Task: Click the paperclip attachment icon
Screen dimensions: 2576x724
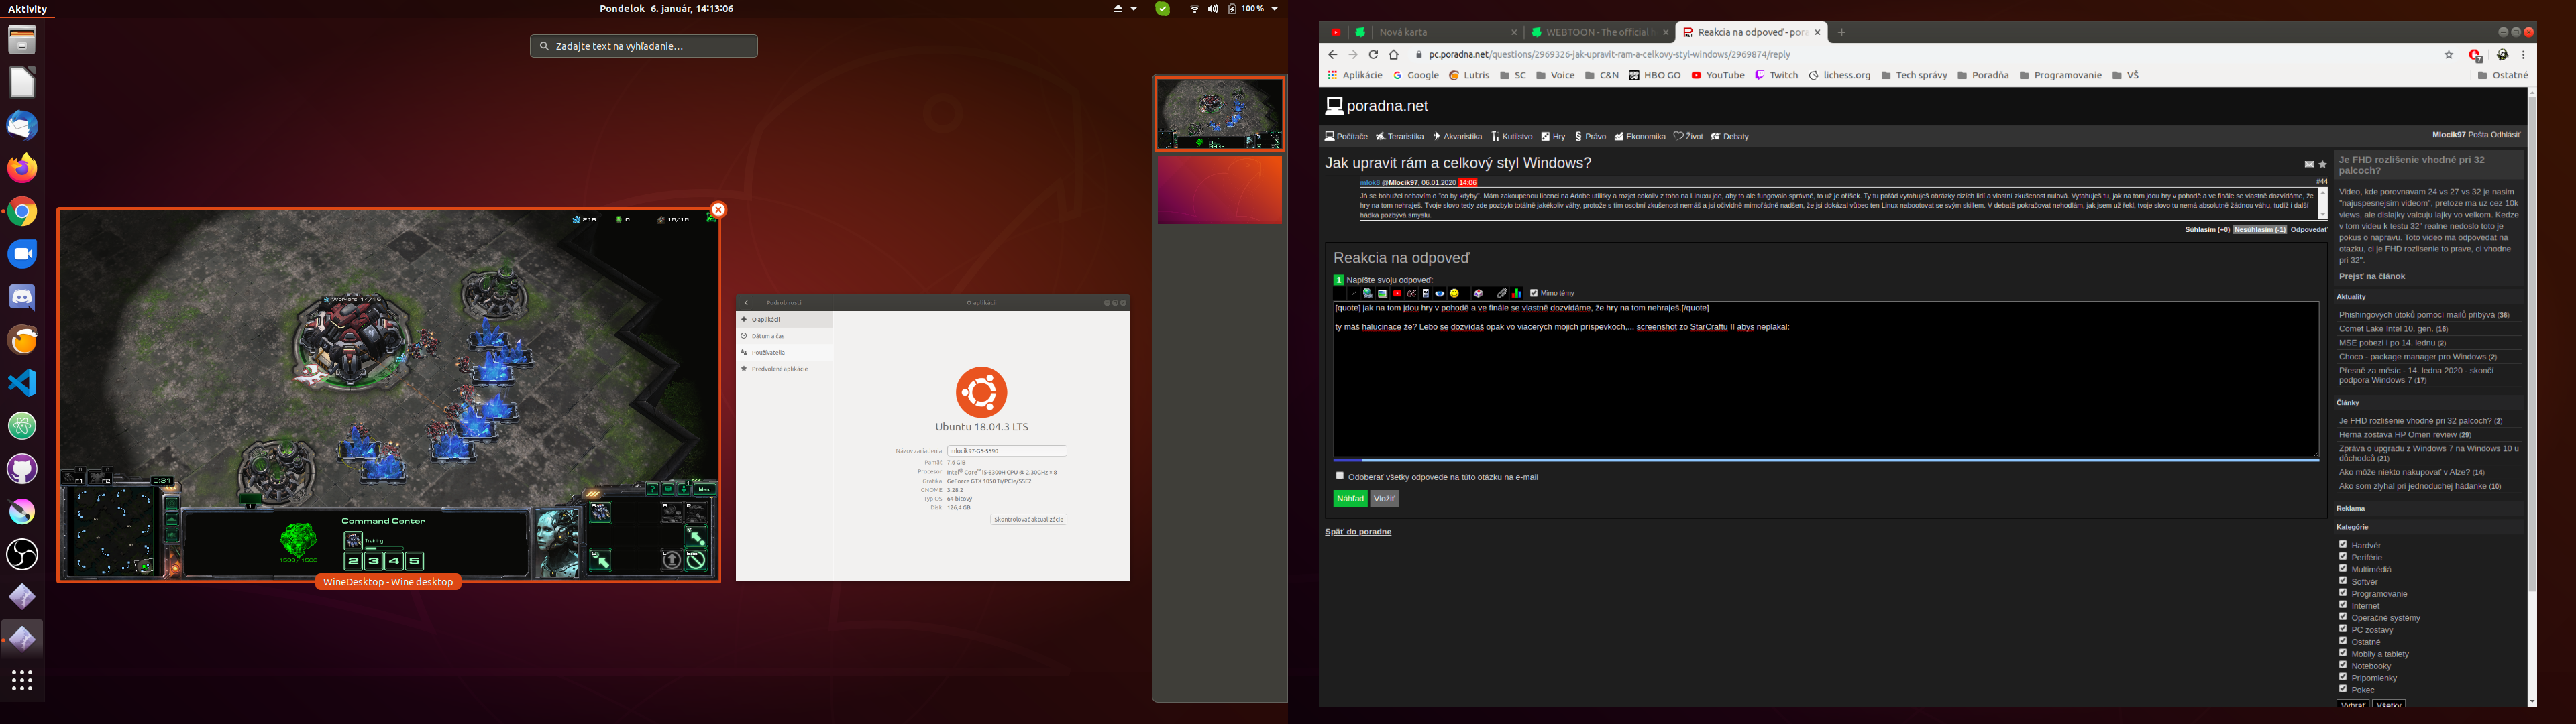Action: (x=1502, y=293)
